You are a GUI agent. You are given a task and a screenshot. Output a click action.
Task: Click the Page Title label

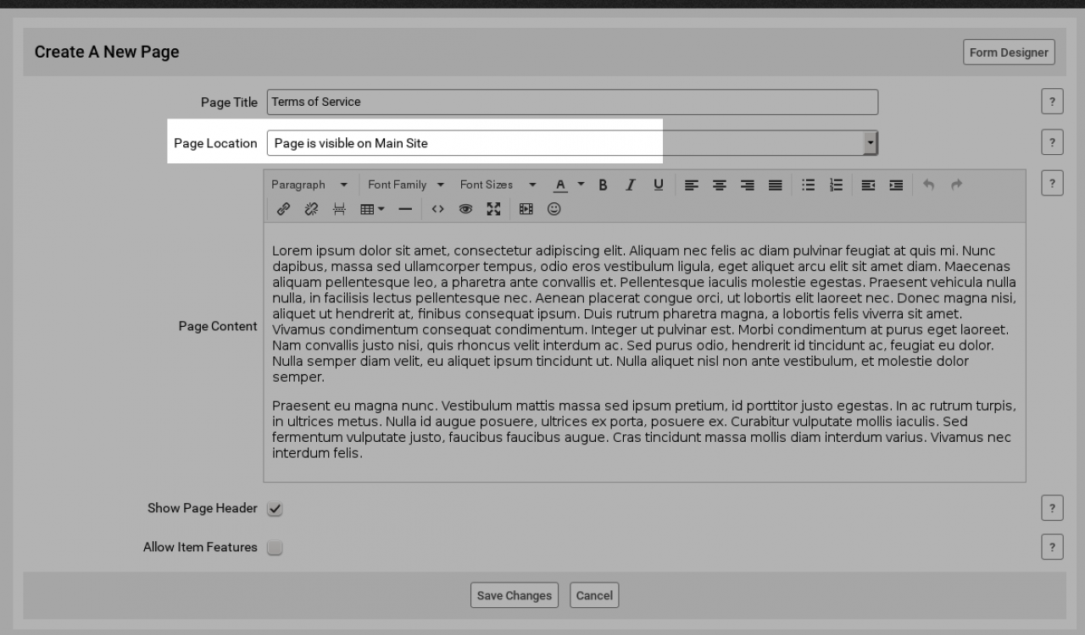(x=229, y=102)
